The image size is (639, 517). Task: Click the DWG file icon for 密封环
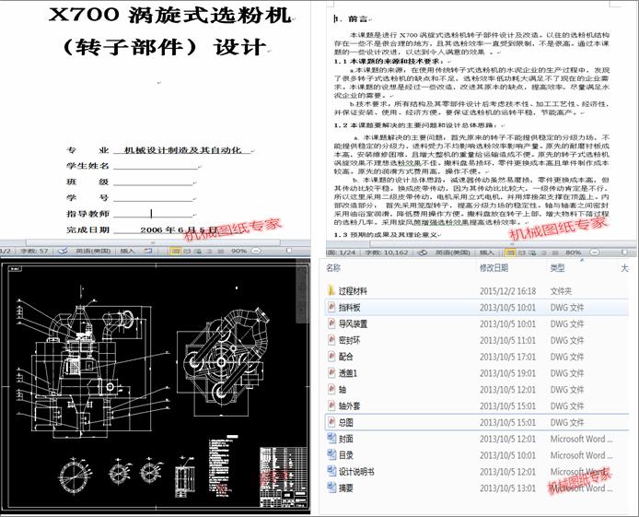click(x=331, y=340)
